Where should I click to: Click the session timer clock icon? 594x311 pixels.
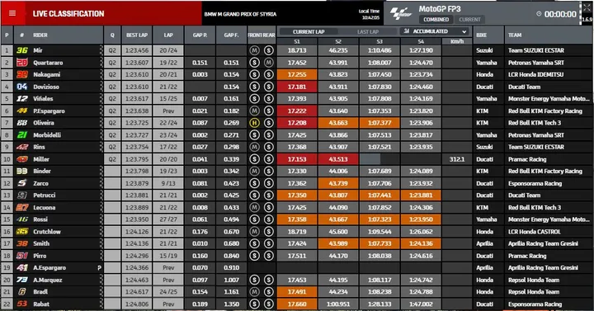[539, 14]
